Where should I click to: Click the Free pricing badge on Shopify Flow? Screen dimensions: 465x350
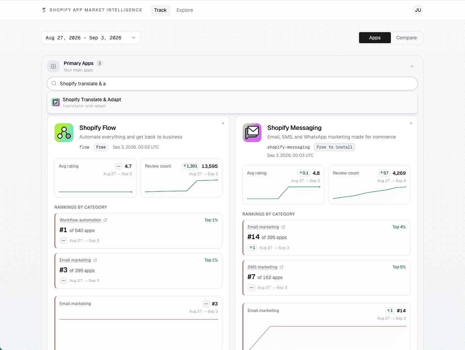(101, 147)
